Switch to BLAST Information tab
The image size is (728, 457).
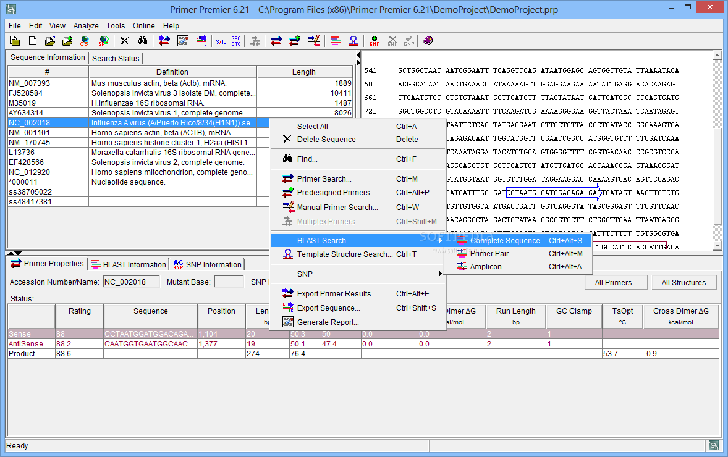point(129,265)
